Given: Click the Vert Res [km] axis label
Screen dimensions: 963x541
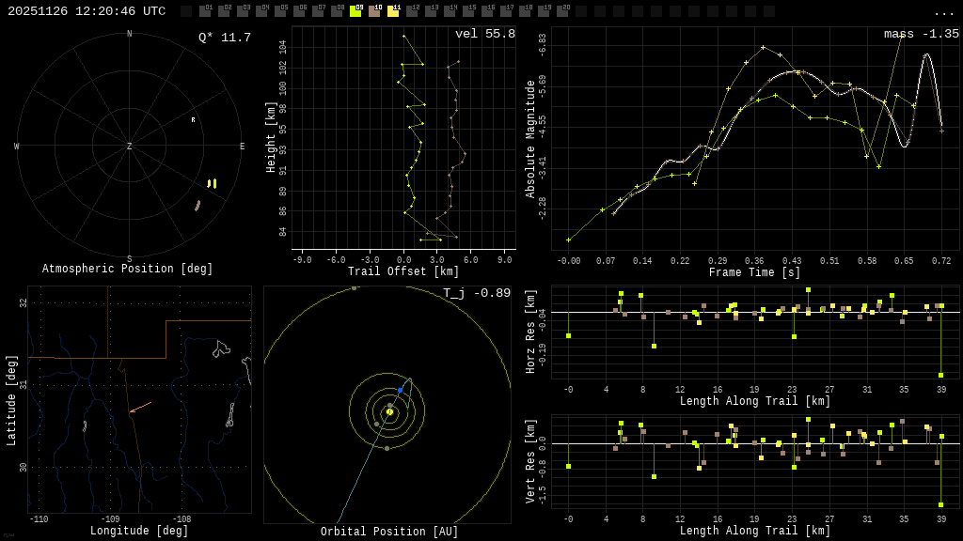Looking at the screenshot, I should pos(530,461).
